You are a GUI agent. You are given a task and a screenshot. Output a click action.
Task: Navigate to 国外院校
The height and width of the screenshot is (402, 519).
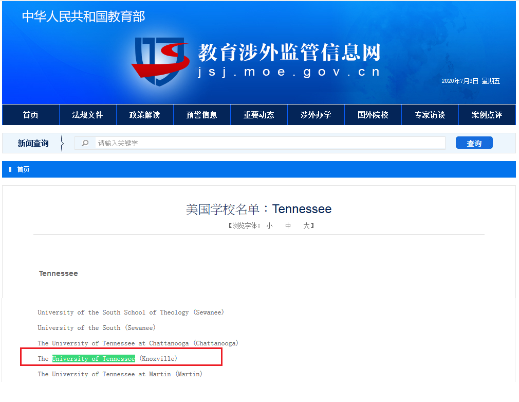[x=373, y=115]
